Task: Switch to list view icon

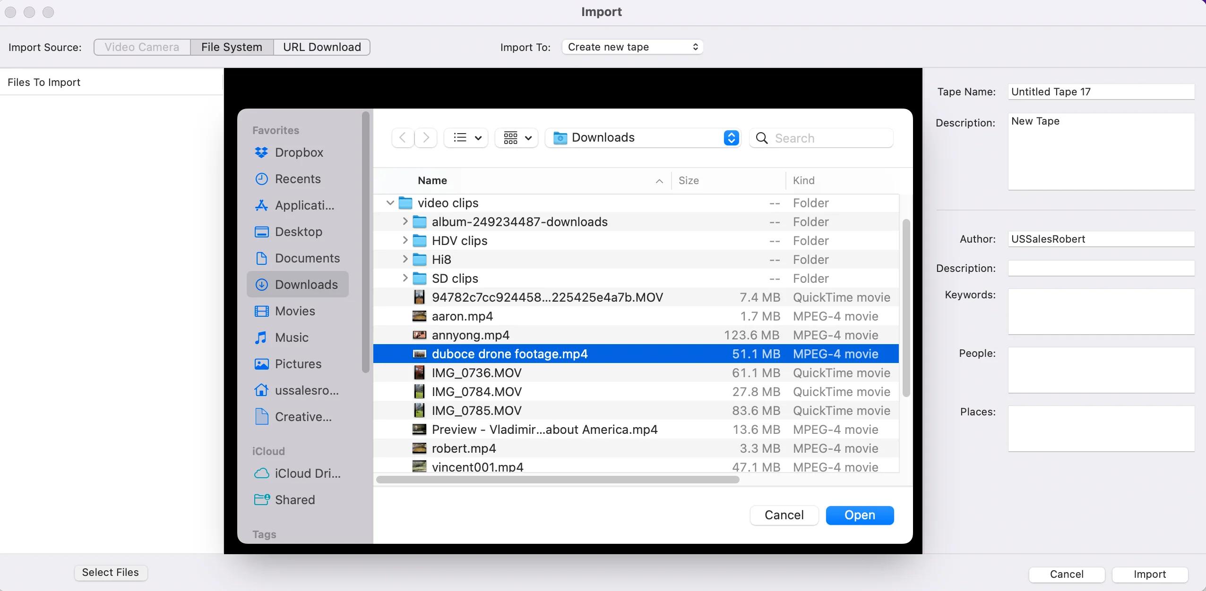Action: coord(459,138)
